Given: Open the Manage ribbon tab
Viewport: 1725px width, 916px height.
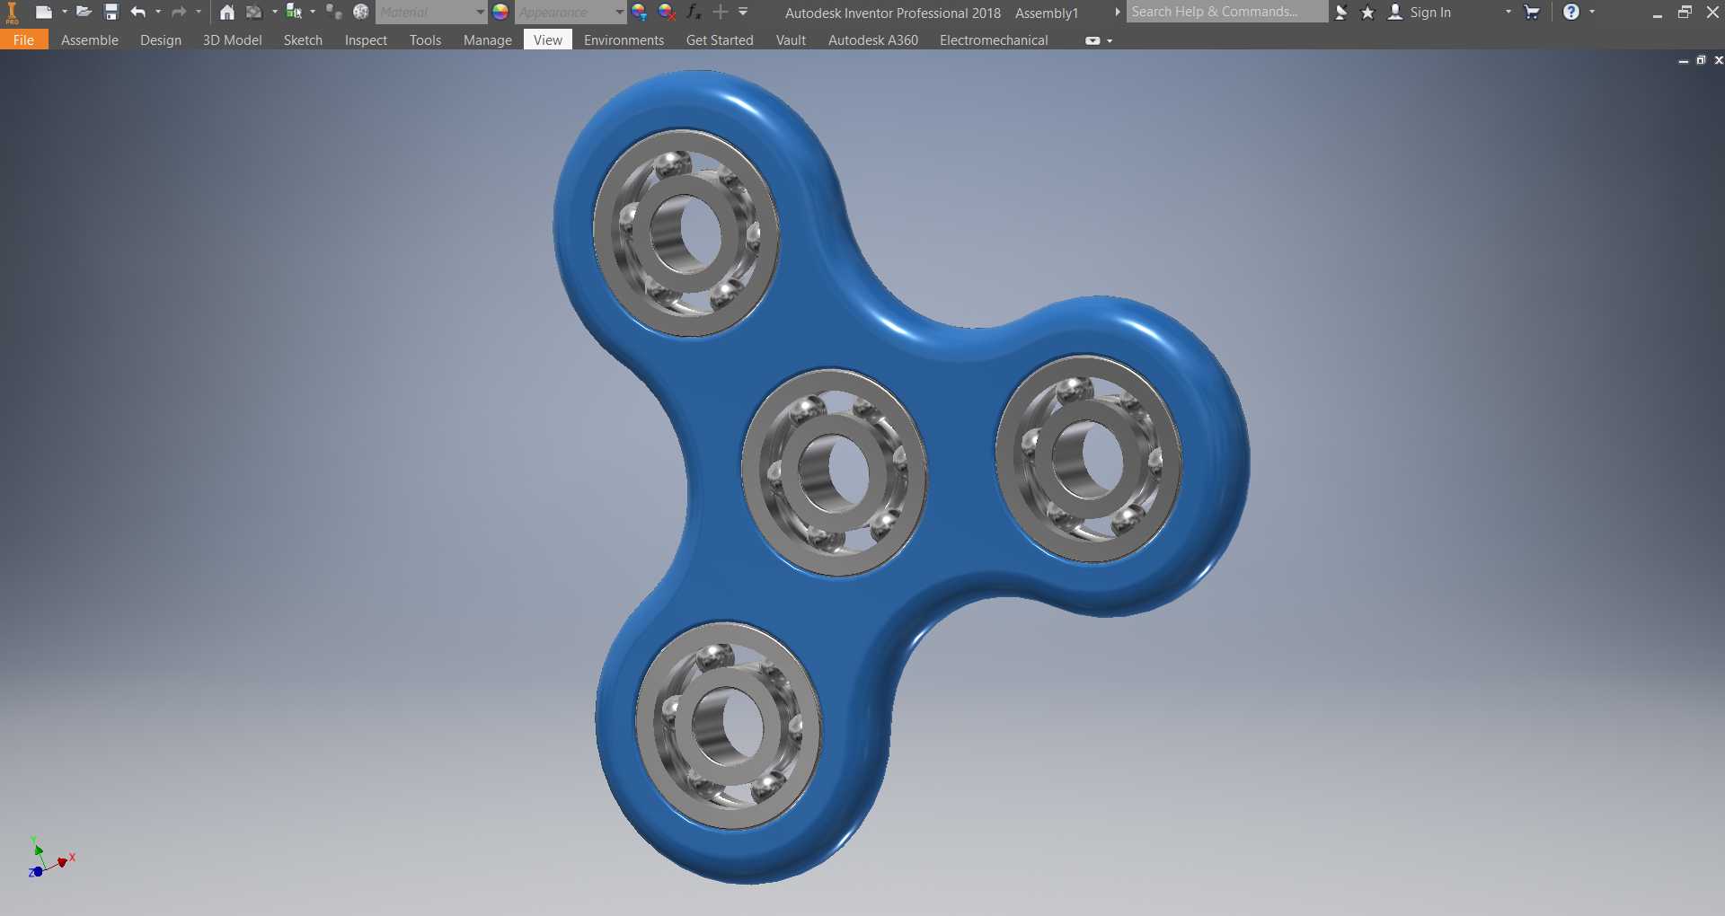Looking at the screenshot, I should 488,40.
